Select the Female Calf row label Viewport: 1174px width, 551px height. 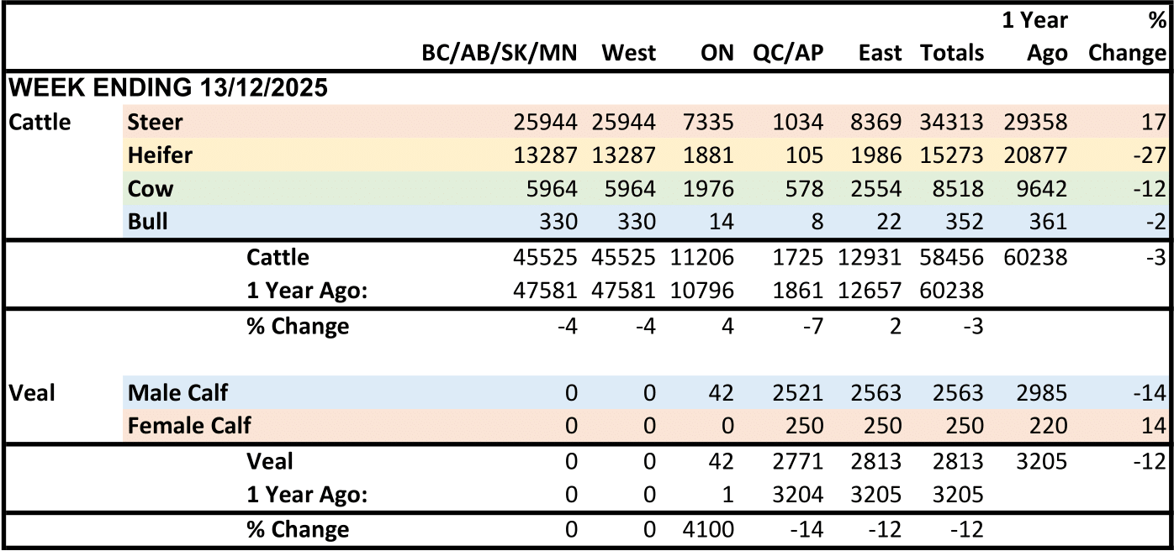pos(189,426)
